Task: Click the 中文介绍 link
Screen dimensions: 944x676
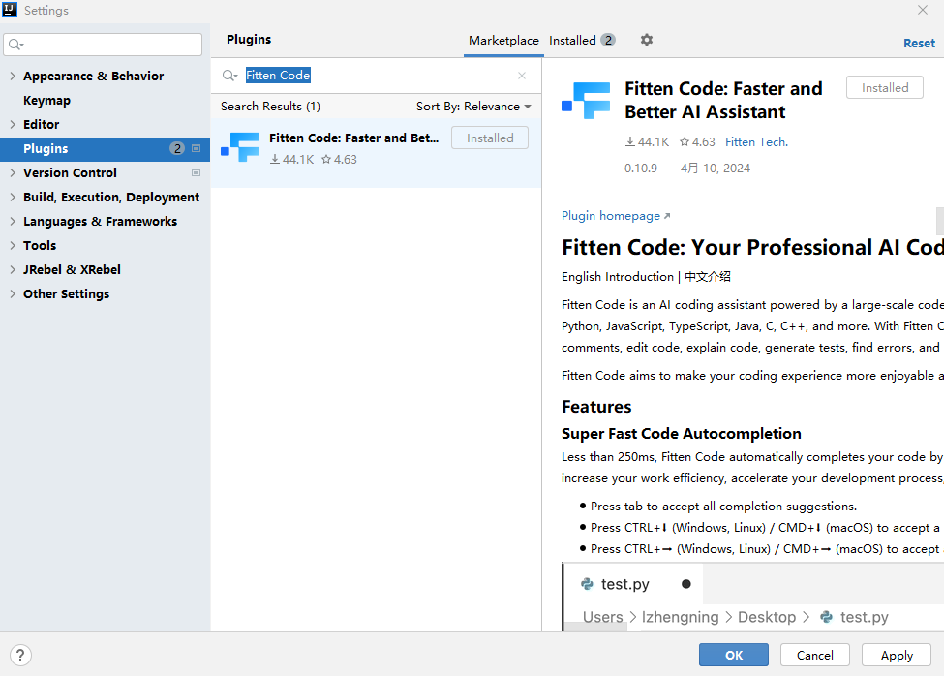Action: pos(708,276)
